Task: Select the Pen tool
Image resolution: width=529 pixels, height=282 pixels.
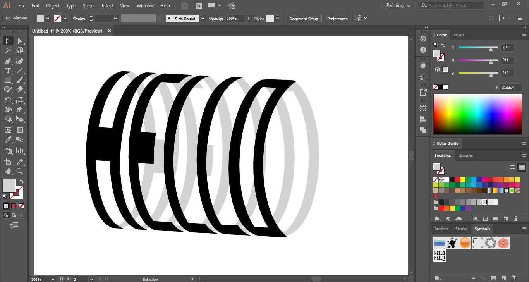Action: (x=8, y=61)
